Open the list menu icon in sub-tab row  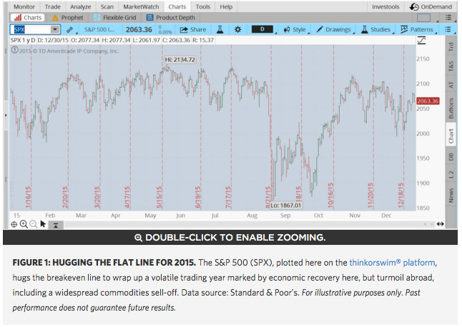tap(448, 18)
